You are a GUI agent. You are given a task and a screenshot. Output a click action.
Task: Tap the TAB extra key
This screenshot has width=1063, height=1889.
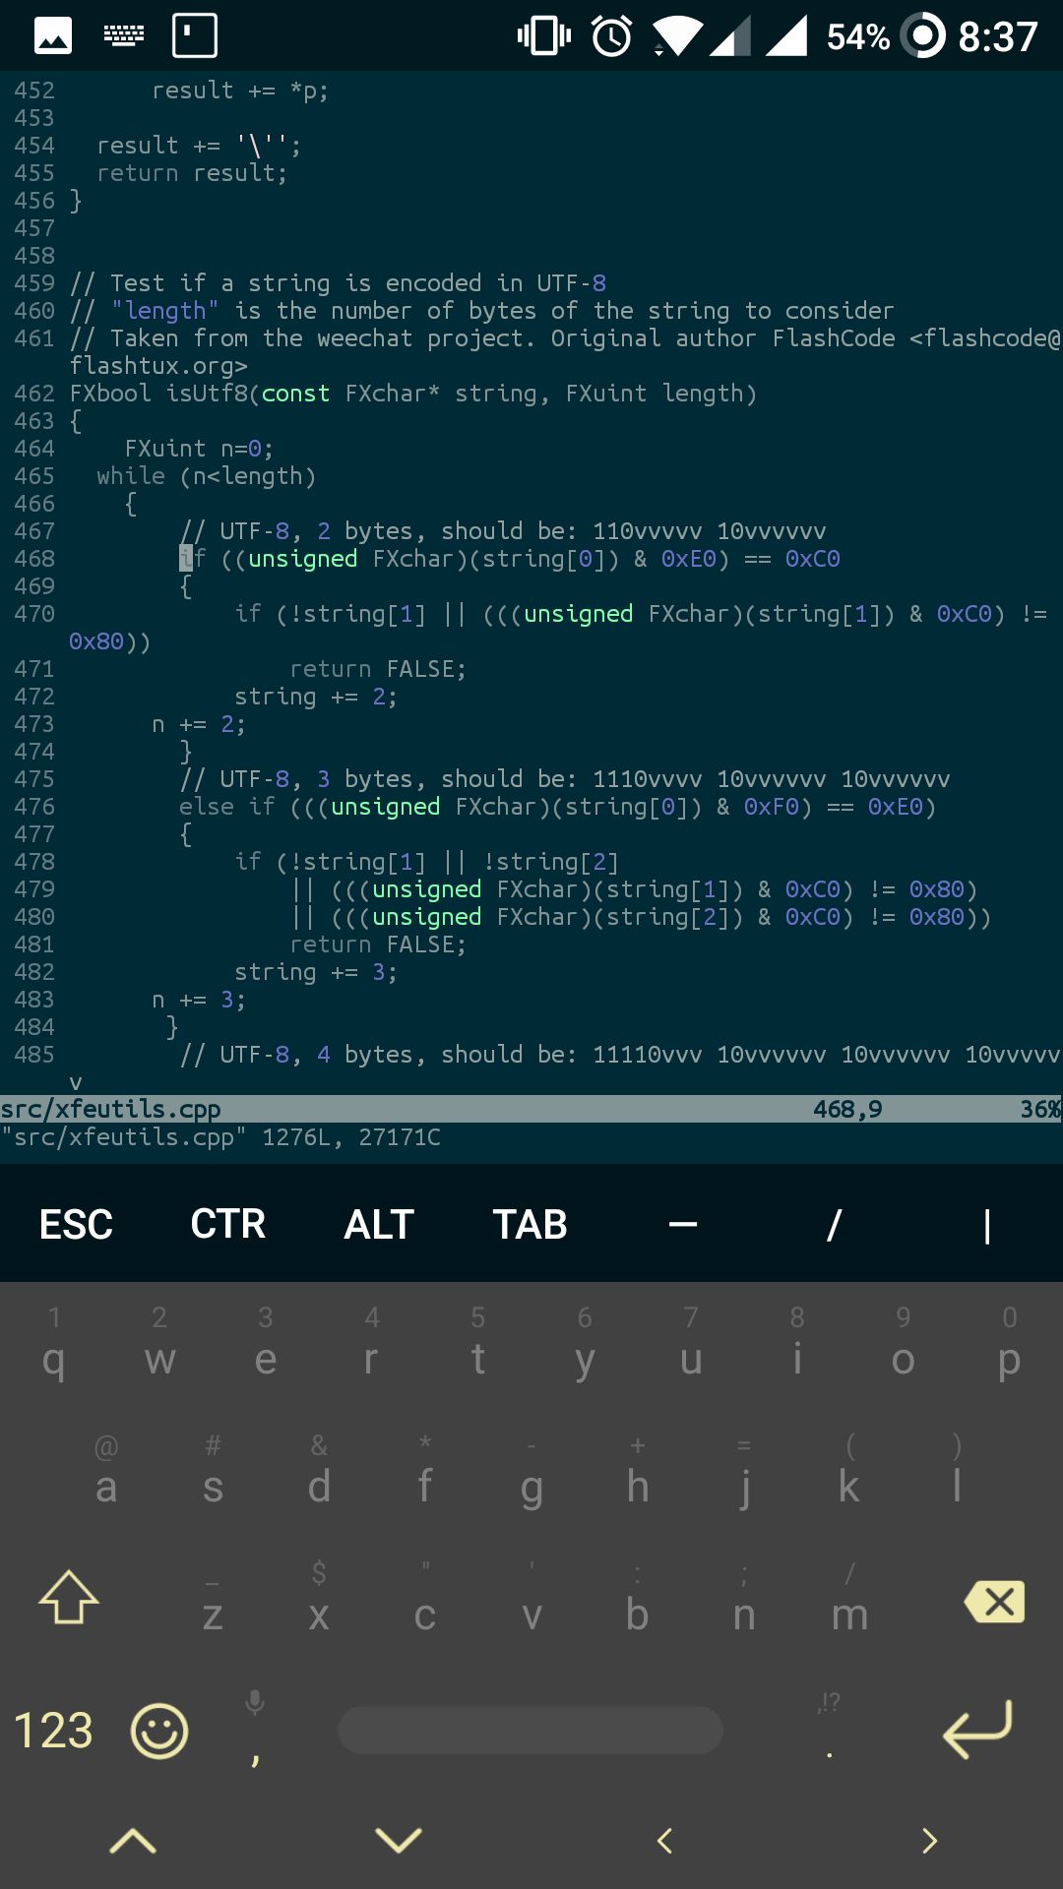coord(531,1225)
